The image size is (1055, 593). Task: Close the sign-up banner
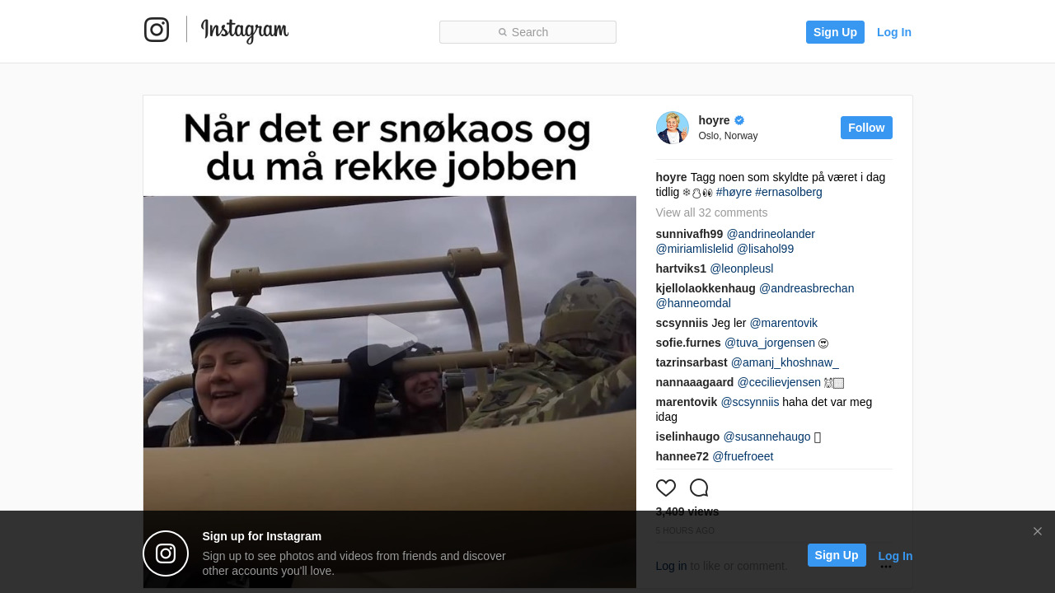point(1038,531)
